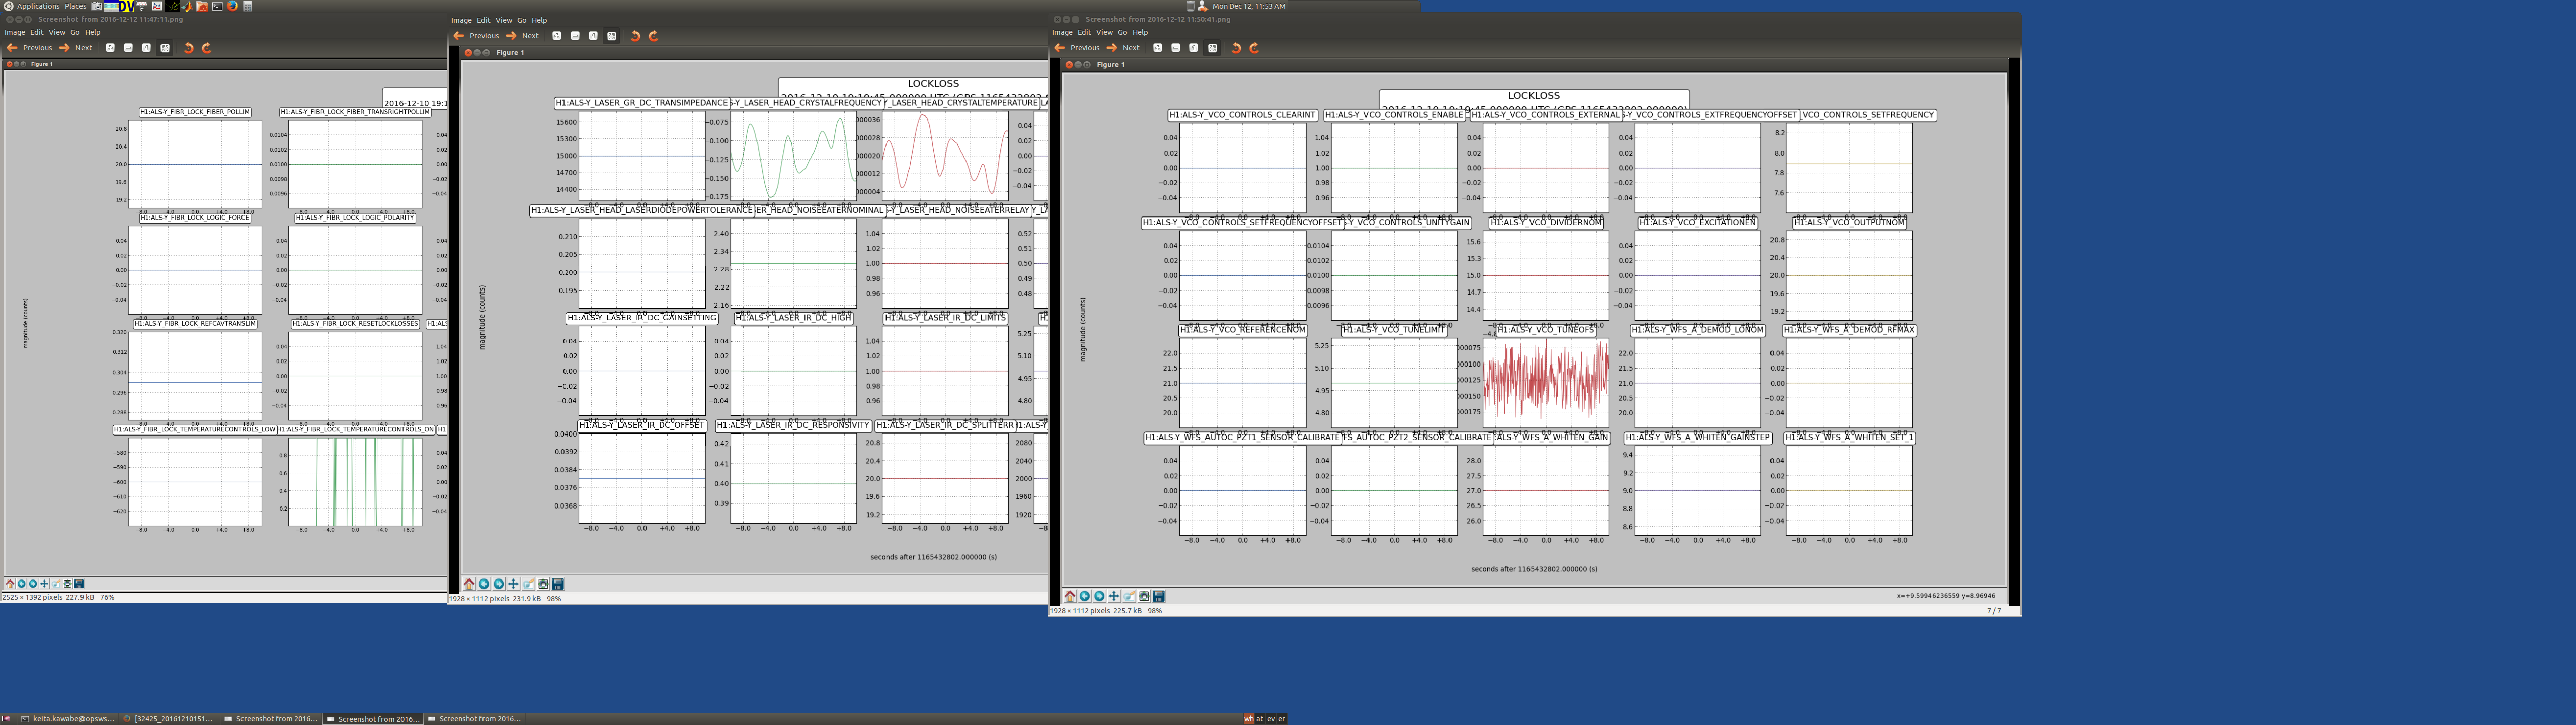Image resolution: width=2576 pixels, height=725 pixels.
Task: Click '7 / 7' image counter in right viewer
Action: pyautogui.click(x=1993, y=611)
